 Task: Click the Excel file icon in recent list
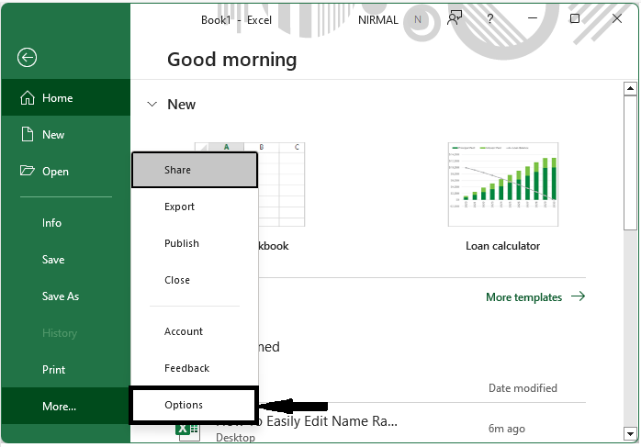pos(187,430)
